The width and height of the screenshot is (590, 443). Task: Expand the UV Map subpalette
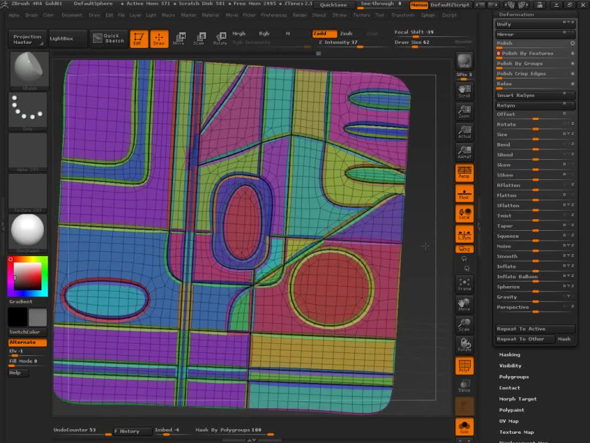point(509,421)
